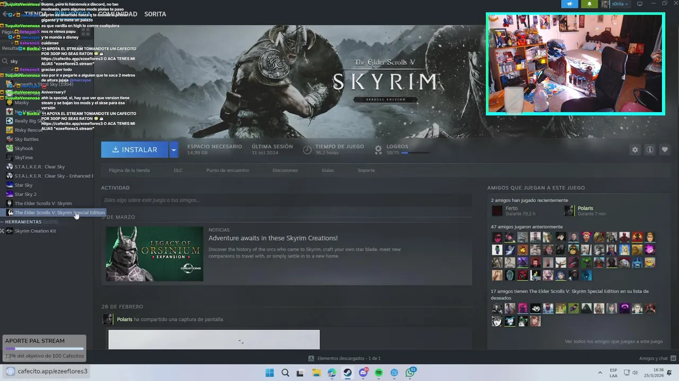Click the blue INSTALAR button

[x=135, y=150]
